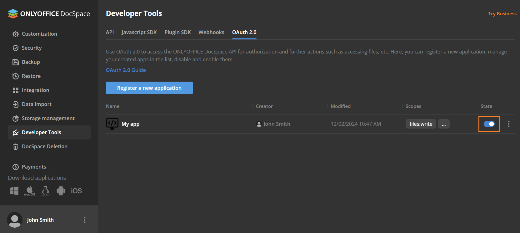This screenshot has height=233, width=520.
Task: Click the Storage management pie icon
Action: click(x=16, y=118)
